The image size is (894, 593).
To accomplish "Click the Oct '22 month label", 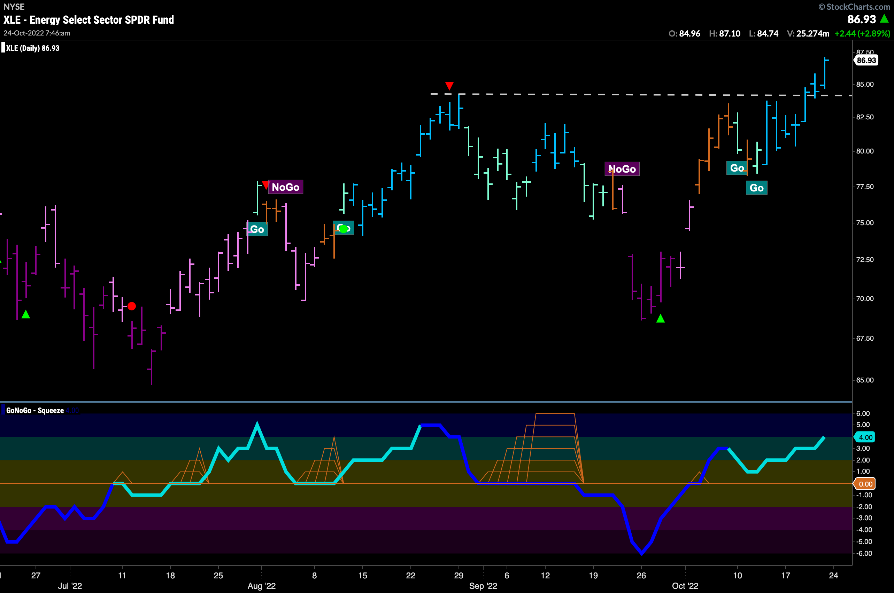I will click(685, 586).
